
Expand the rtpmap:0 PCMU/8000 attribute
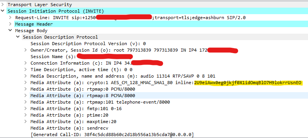26,89
